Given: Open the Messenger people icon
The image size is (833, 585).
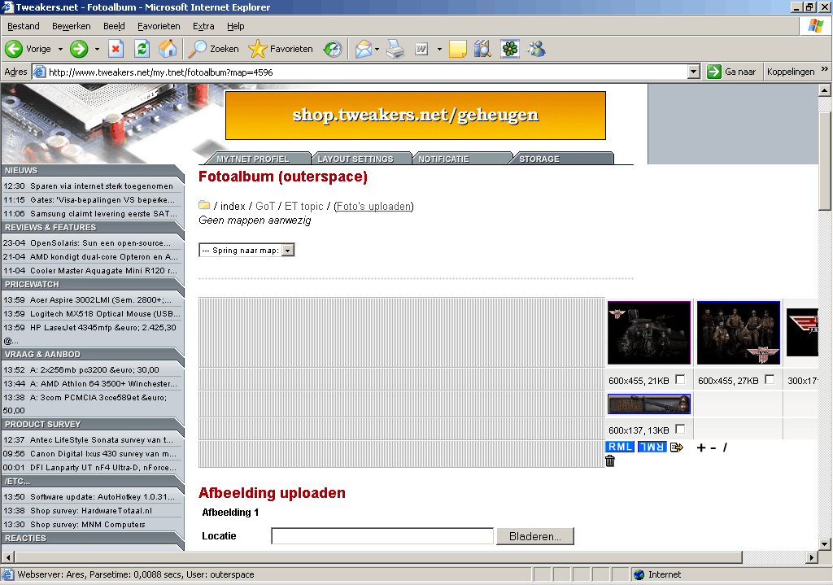Looking at the screenshot, I should [536, 49].
